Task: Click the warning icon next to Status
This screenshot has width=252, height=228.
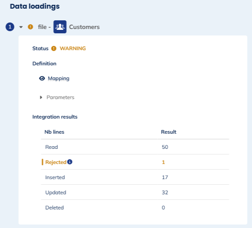Action: coord(54,48)
